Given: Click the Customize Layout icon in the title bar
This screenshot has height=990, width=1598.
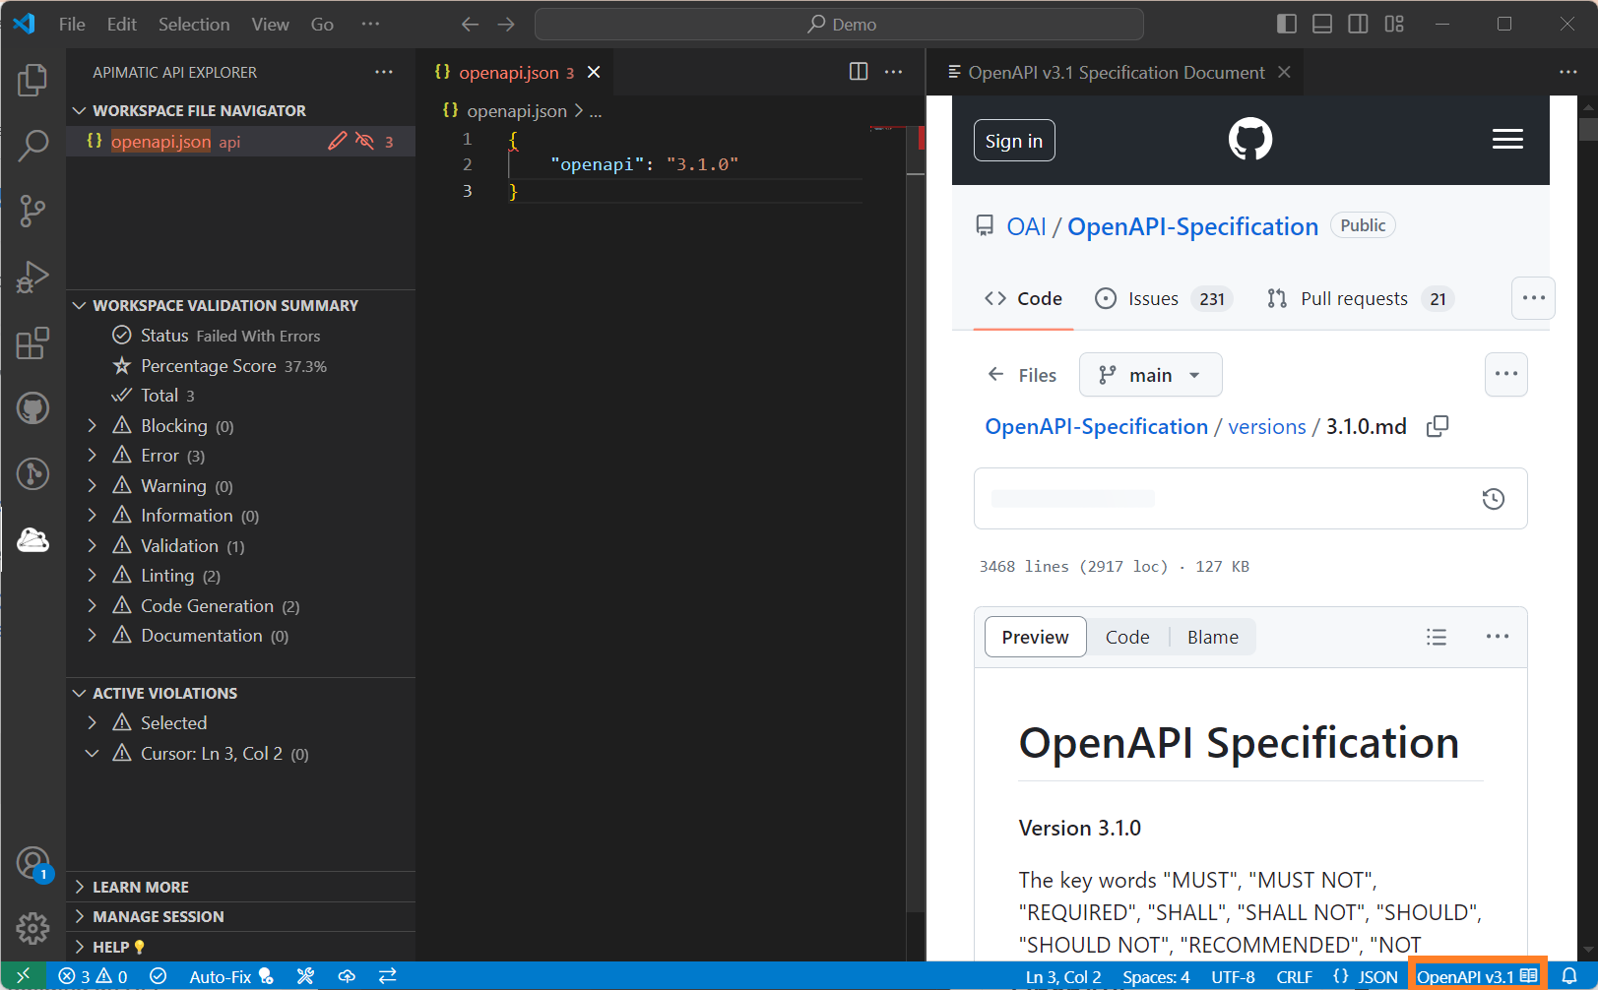Looking at the screenshot, I should (1394, 24).
